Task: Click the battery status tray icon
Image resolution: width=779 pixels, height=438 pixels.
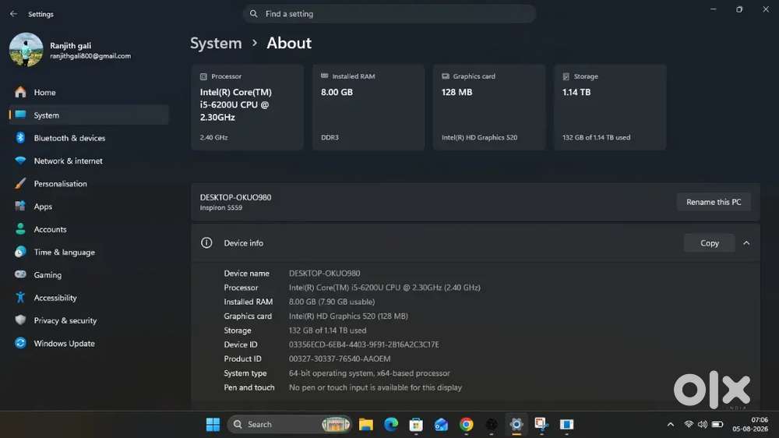Action: coord(717,424)
